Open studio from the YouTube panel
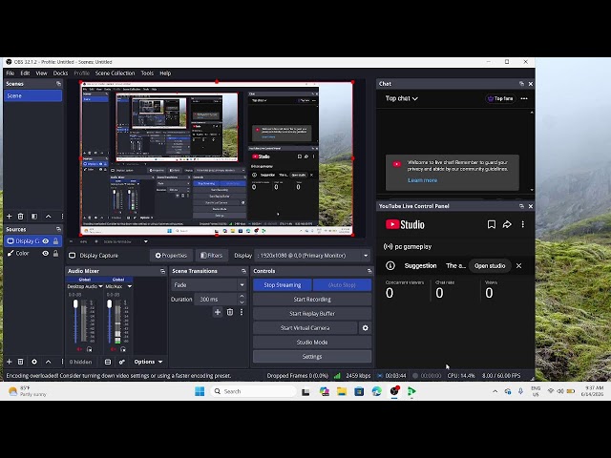Screen dimensions: 611x458 pyautogui.click(x=490, y=265)
